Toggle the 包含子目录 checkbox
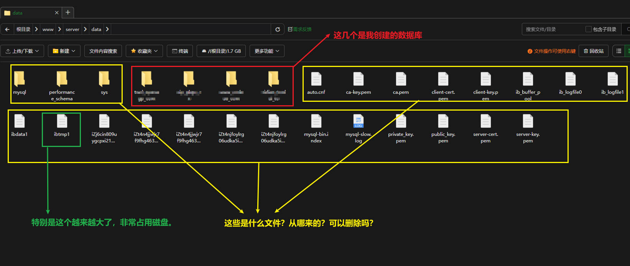This screenshot has width=630, height=266. [x=588, y=29]
